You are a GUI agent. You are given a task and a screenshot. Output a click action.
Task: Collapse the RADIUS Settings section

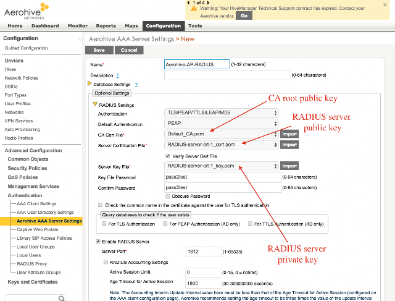tap(95, 104)
